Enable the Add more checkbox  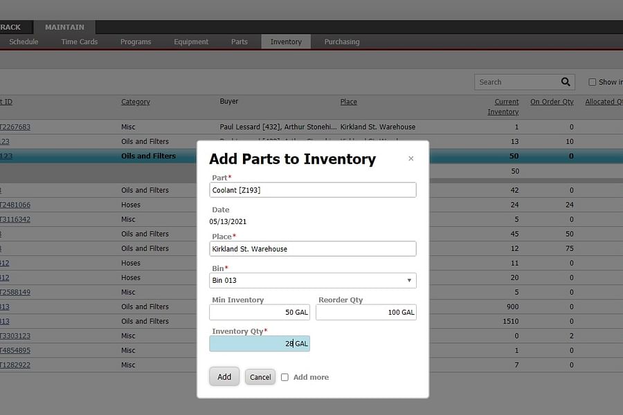point(285,377)
